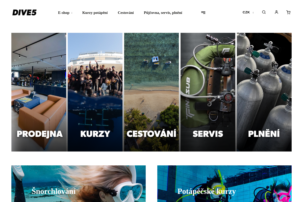
Task: Open the shopping cart icon
Action: click(288, 12)
